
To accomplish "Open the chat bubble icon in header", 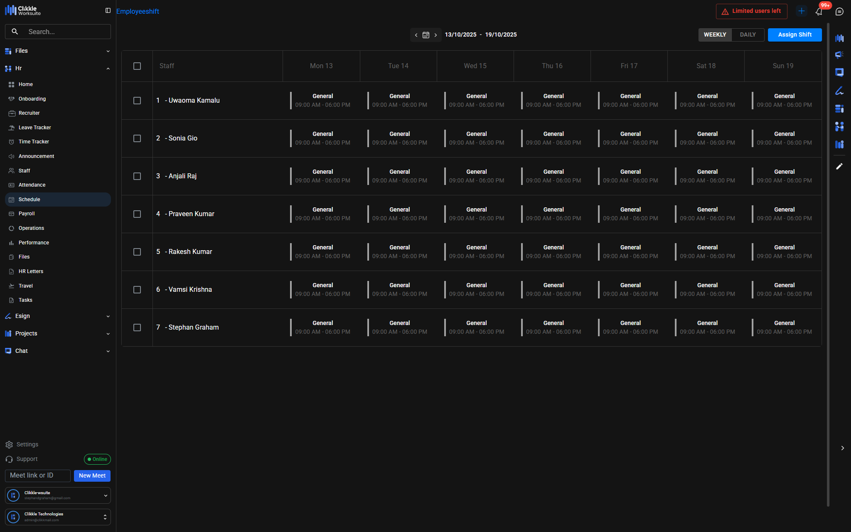I will pyautogui.click(x=839, y=12).
